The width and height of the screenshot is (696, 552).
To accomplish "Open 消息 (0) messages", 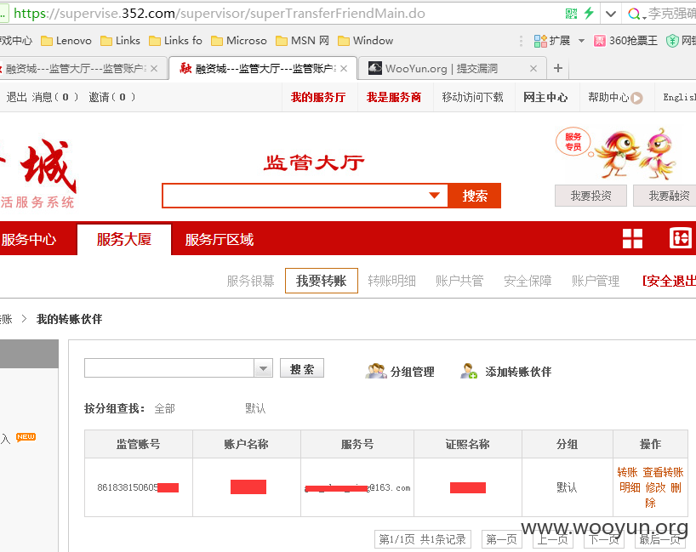I will (x=55, y=97).
